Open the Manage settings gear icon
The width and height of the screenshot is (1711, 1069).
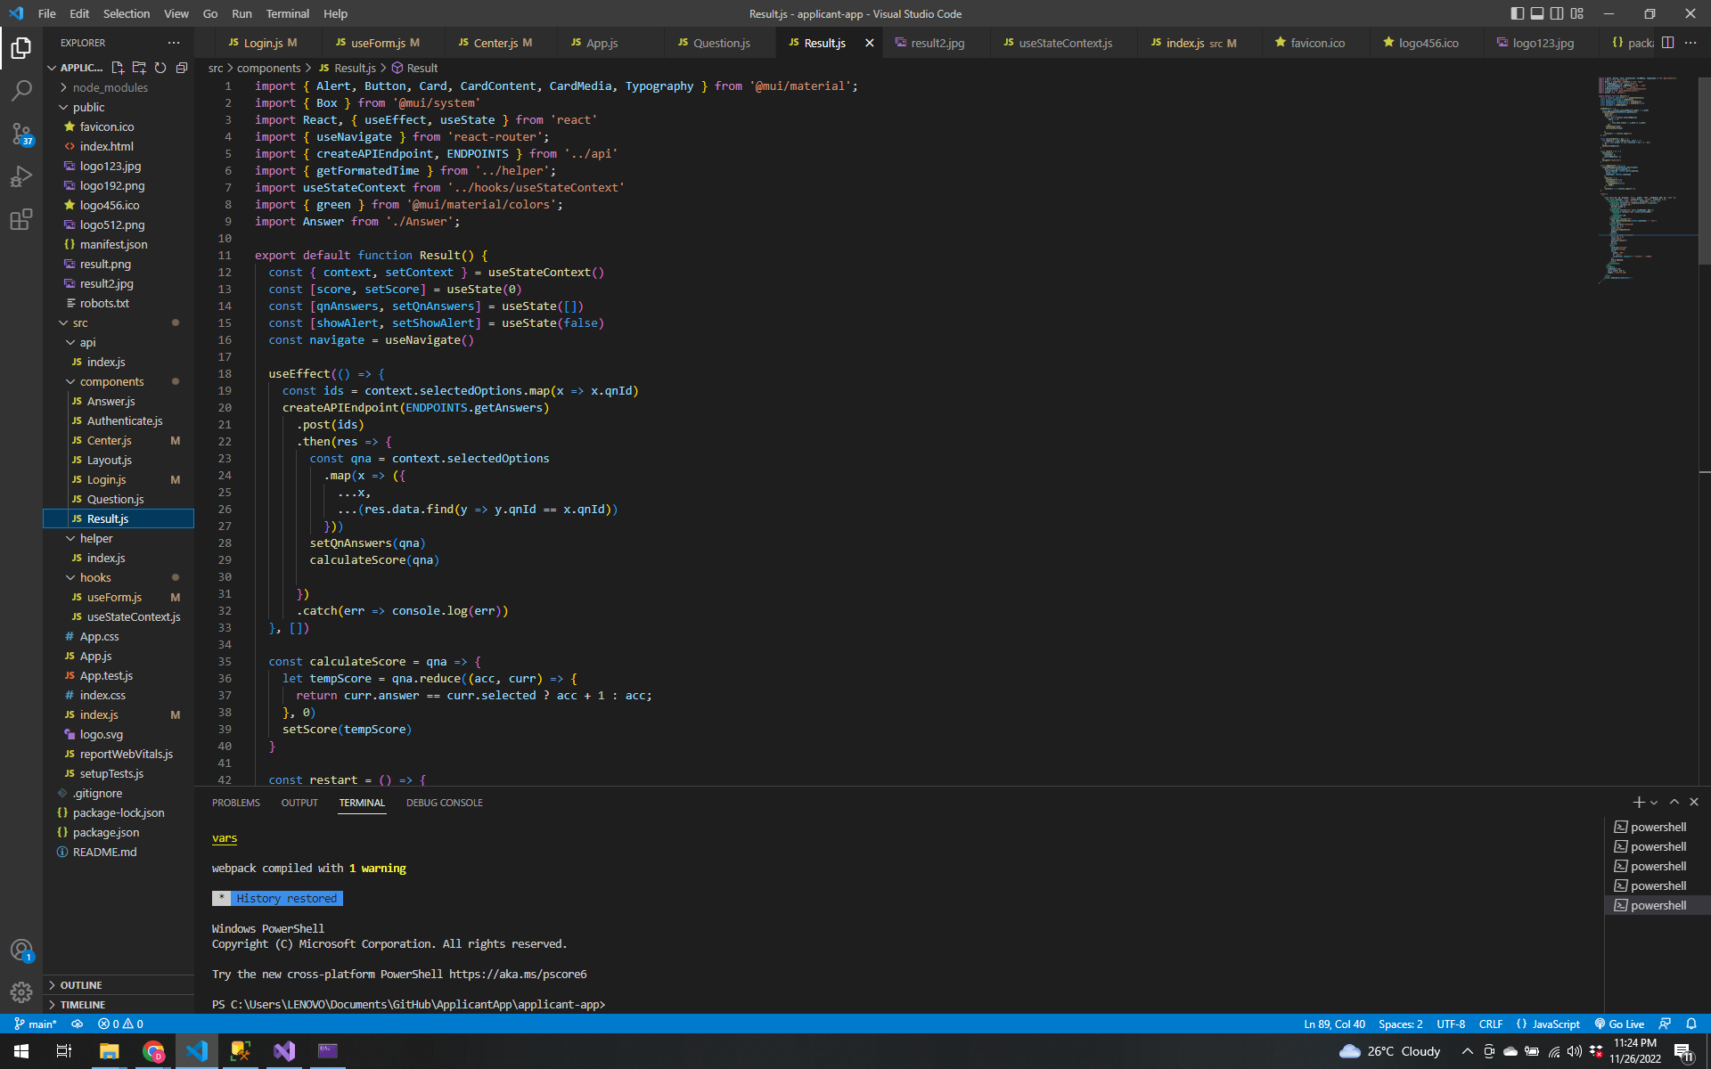coord(21,992)
